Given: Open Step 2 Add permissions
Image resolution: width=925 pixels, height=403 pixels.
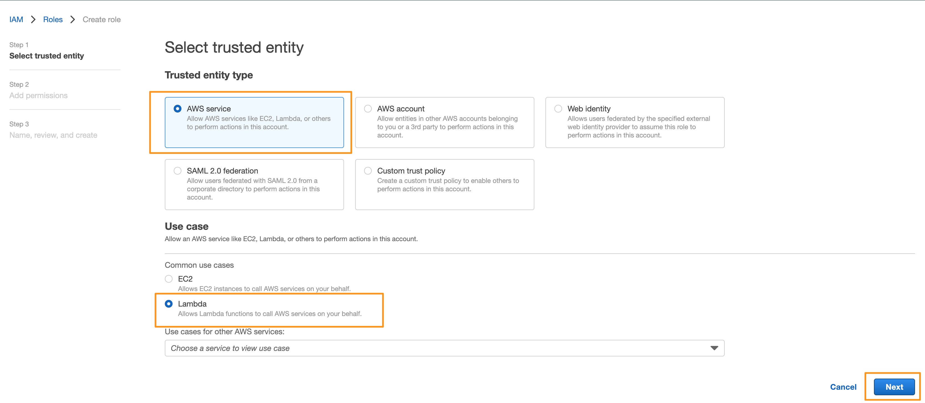Looking at the screenshot, I should [38, 95].
